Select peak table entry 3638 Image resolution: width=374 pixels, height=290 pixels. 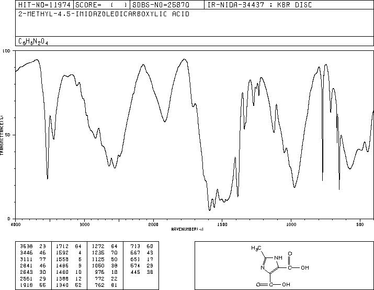[27, 246]
